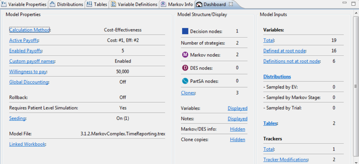Toggle Variables display via Displayed link
Viewport: 359px width, 164px height.
(x=237, y=108)
